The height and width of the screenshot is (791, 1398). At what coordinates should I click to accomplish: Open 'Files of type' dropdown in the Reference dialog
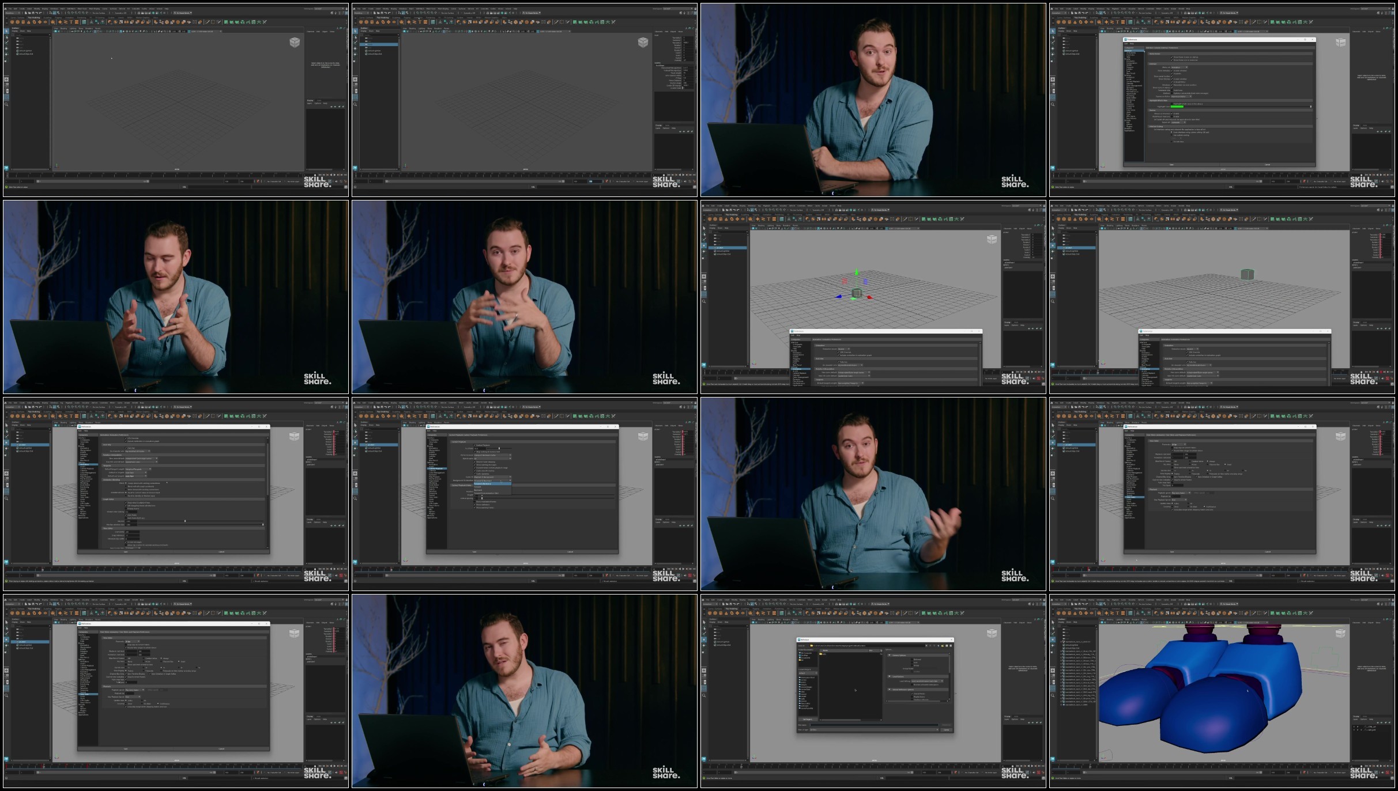coord(874,730)
